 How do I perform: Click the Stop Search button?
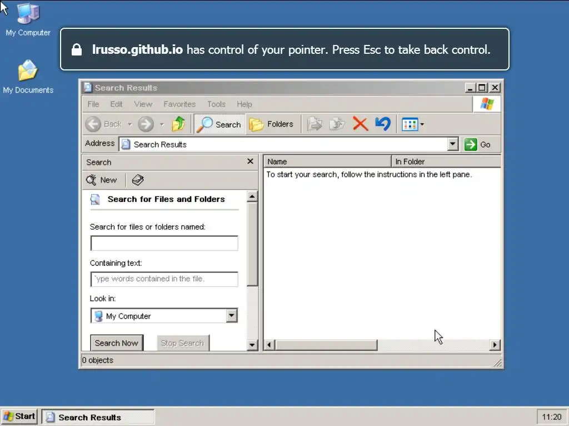point(182,343)
